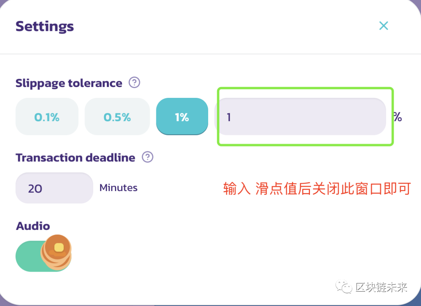Select the 0.1% slippage tolerance button
421x306 pixels.
47,117
